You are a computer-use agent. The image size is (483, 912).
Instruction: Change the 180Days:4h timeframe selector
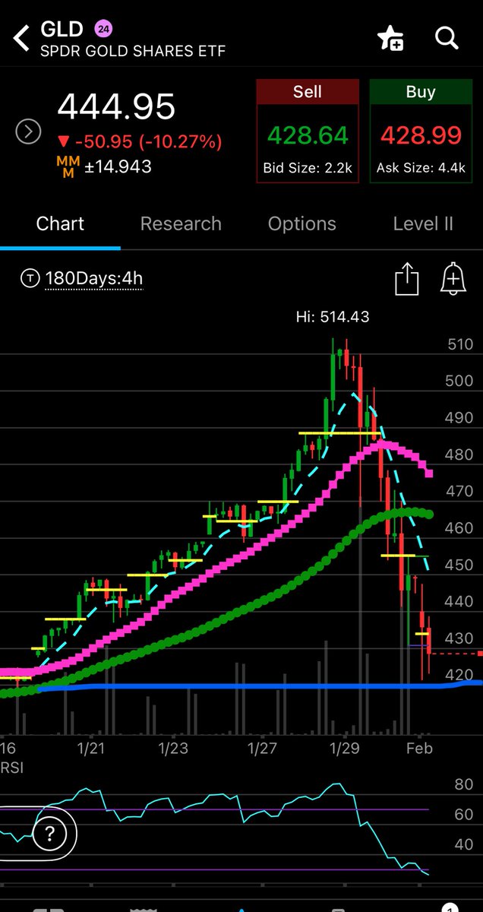tap(94, 279)
